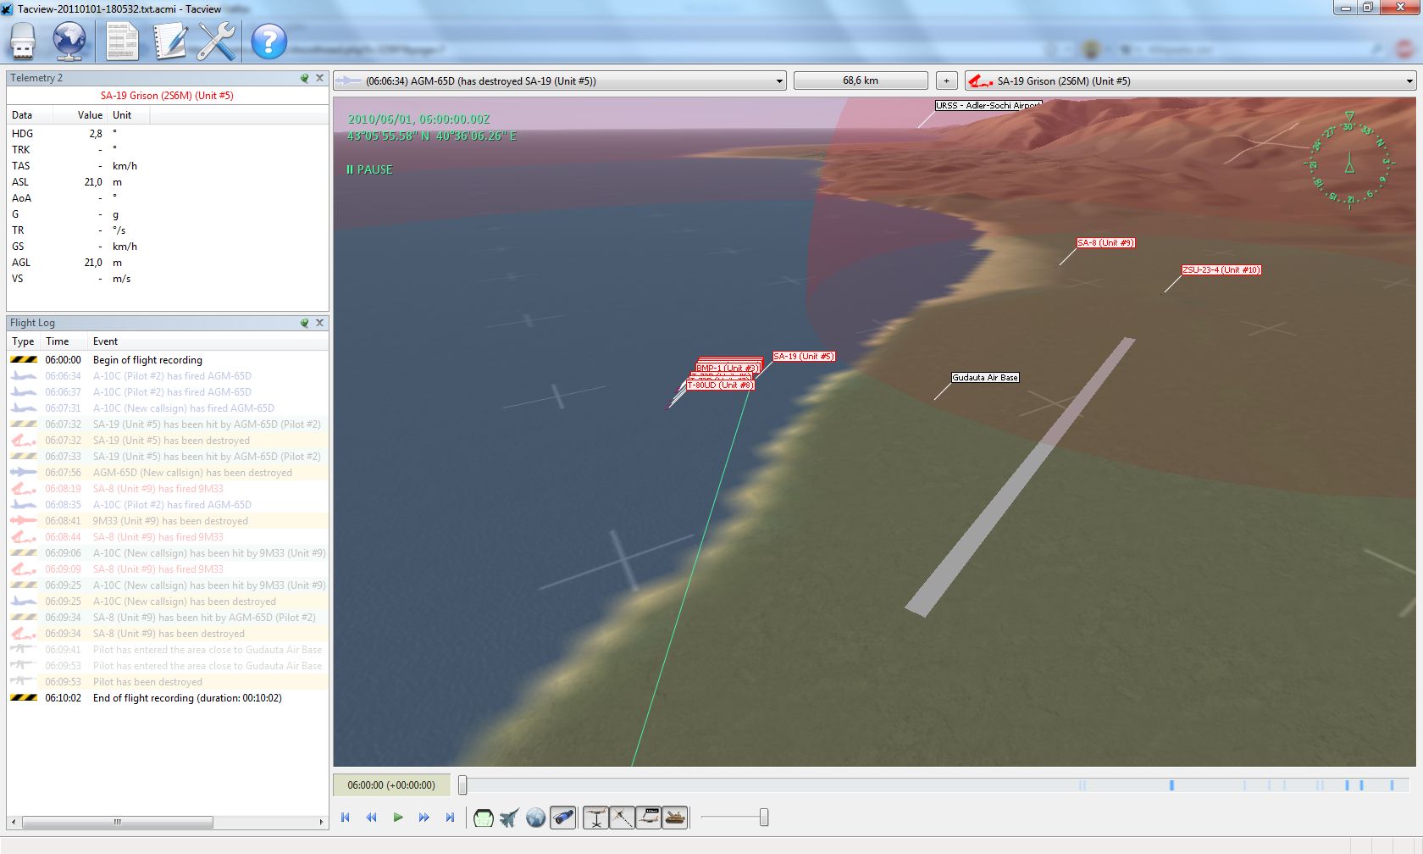Image resolution: width=1423 pixels, height=854 pixels.
Task: Close the Flight Log panel
Action: coord(320,323)
